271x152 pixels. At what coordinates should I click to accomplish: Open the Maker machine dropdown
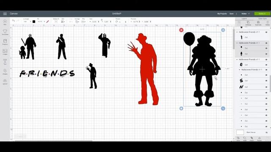pos(246,14)
